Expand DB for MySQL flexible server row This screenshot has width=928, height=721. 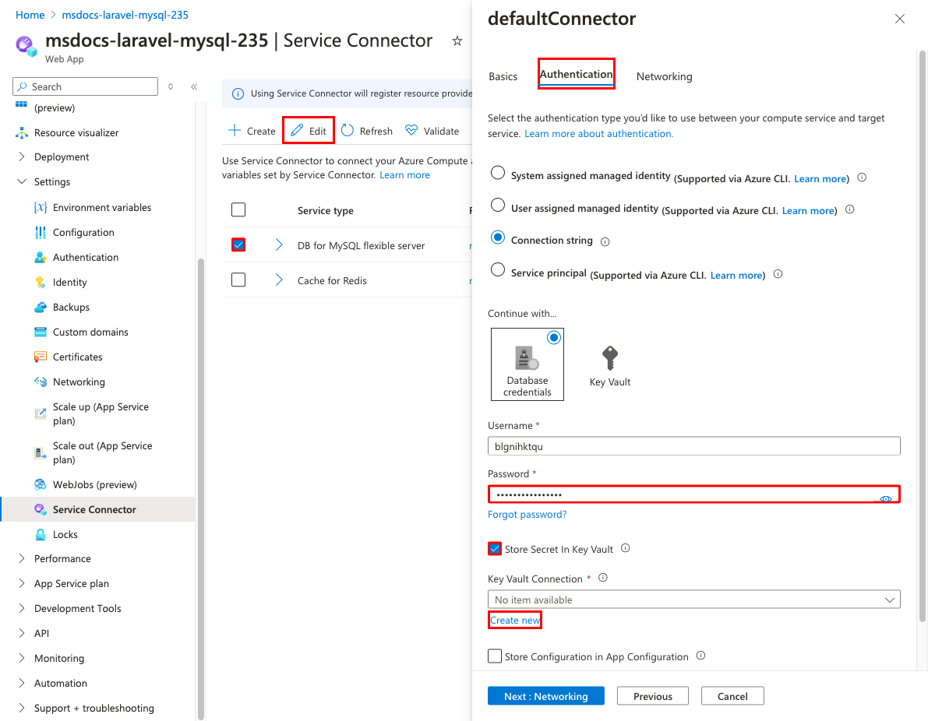(x=279, y=244)
